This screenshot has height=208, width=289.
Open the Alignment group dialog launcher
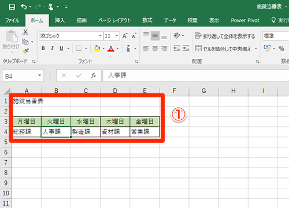[x=257, y=62]
